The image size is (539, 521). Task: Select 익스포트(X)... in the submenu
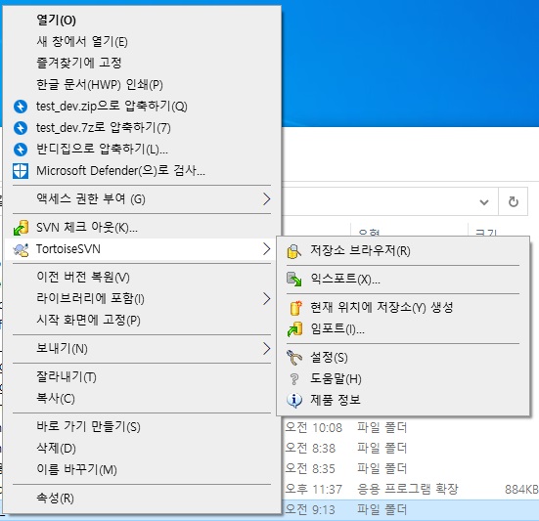(403, 279)
